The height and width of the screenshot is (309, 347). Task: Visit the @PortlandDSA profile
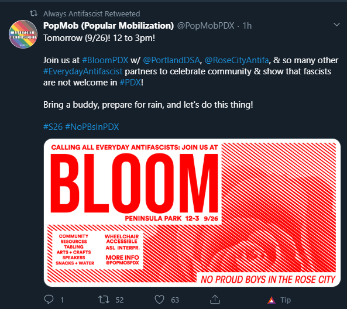pos(171,60)
